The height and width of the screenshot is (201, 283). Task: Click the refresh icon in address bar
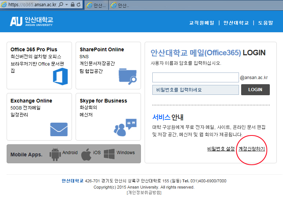click(x=79, y=5)
